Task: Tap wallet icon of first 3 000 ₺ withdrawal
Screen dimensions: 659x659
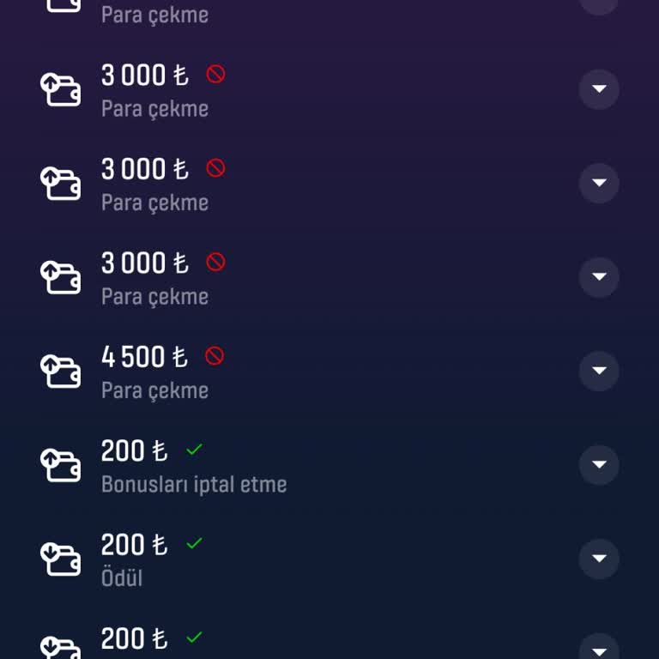Action: tap(60, 89)
